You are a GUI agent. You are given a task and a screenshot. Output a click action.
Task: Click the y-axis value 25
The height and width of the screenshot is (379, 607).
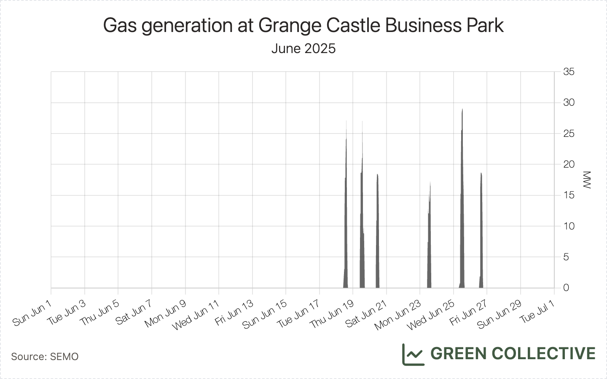(569, 133)
